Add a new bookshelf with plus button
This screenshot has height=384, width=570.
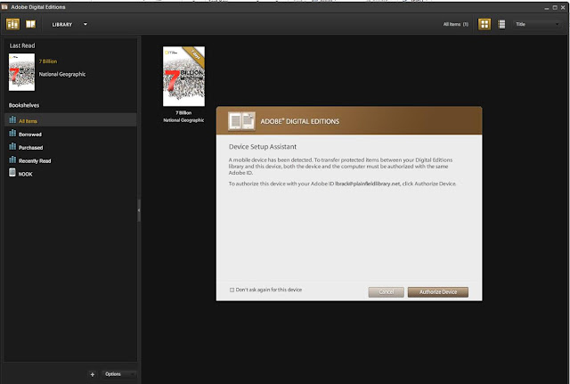[93, 374]
